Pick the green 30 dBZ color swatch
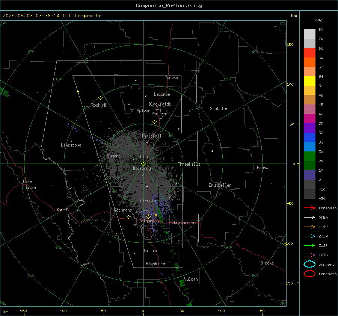Viewport: 338px width, 316px height. click(309, 156)
